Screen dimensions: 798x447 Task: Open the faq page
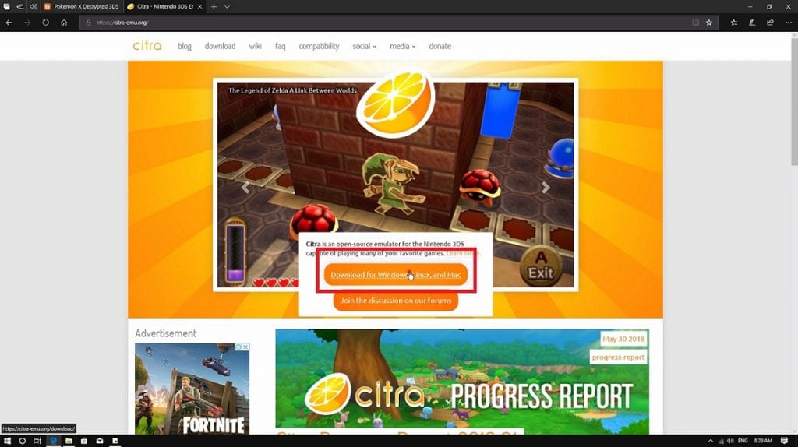point(280,46)
